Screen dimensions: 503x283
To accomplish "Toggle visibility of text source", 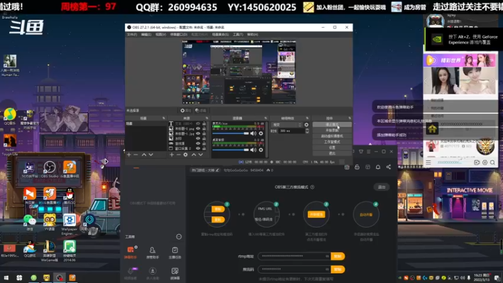I will point(198,123).
